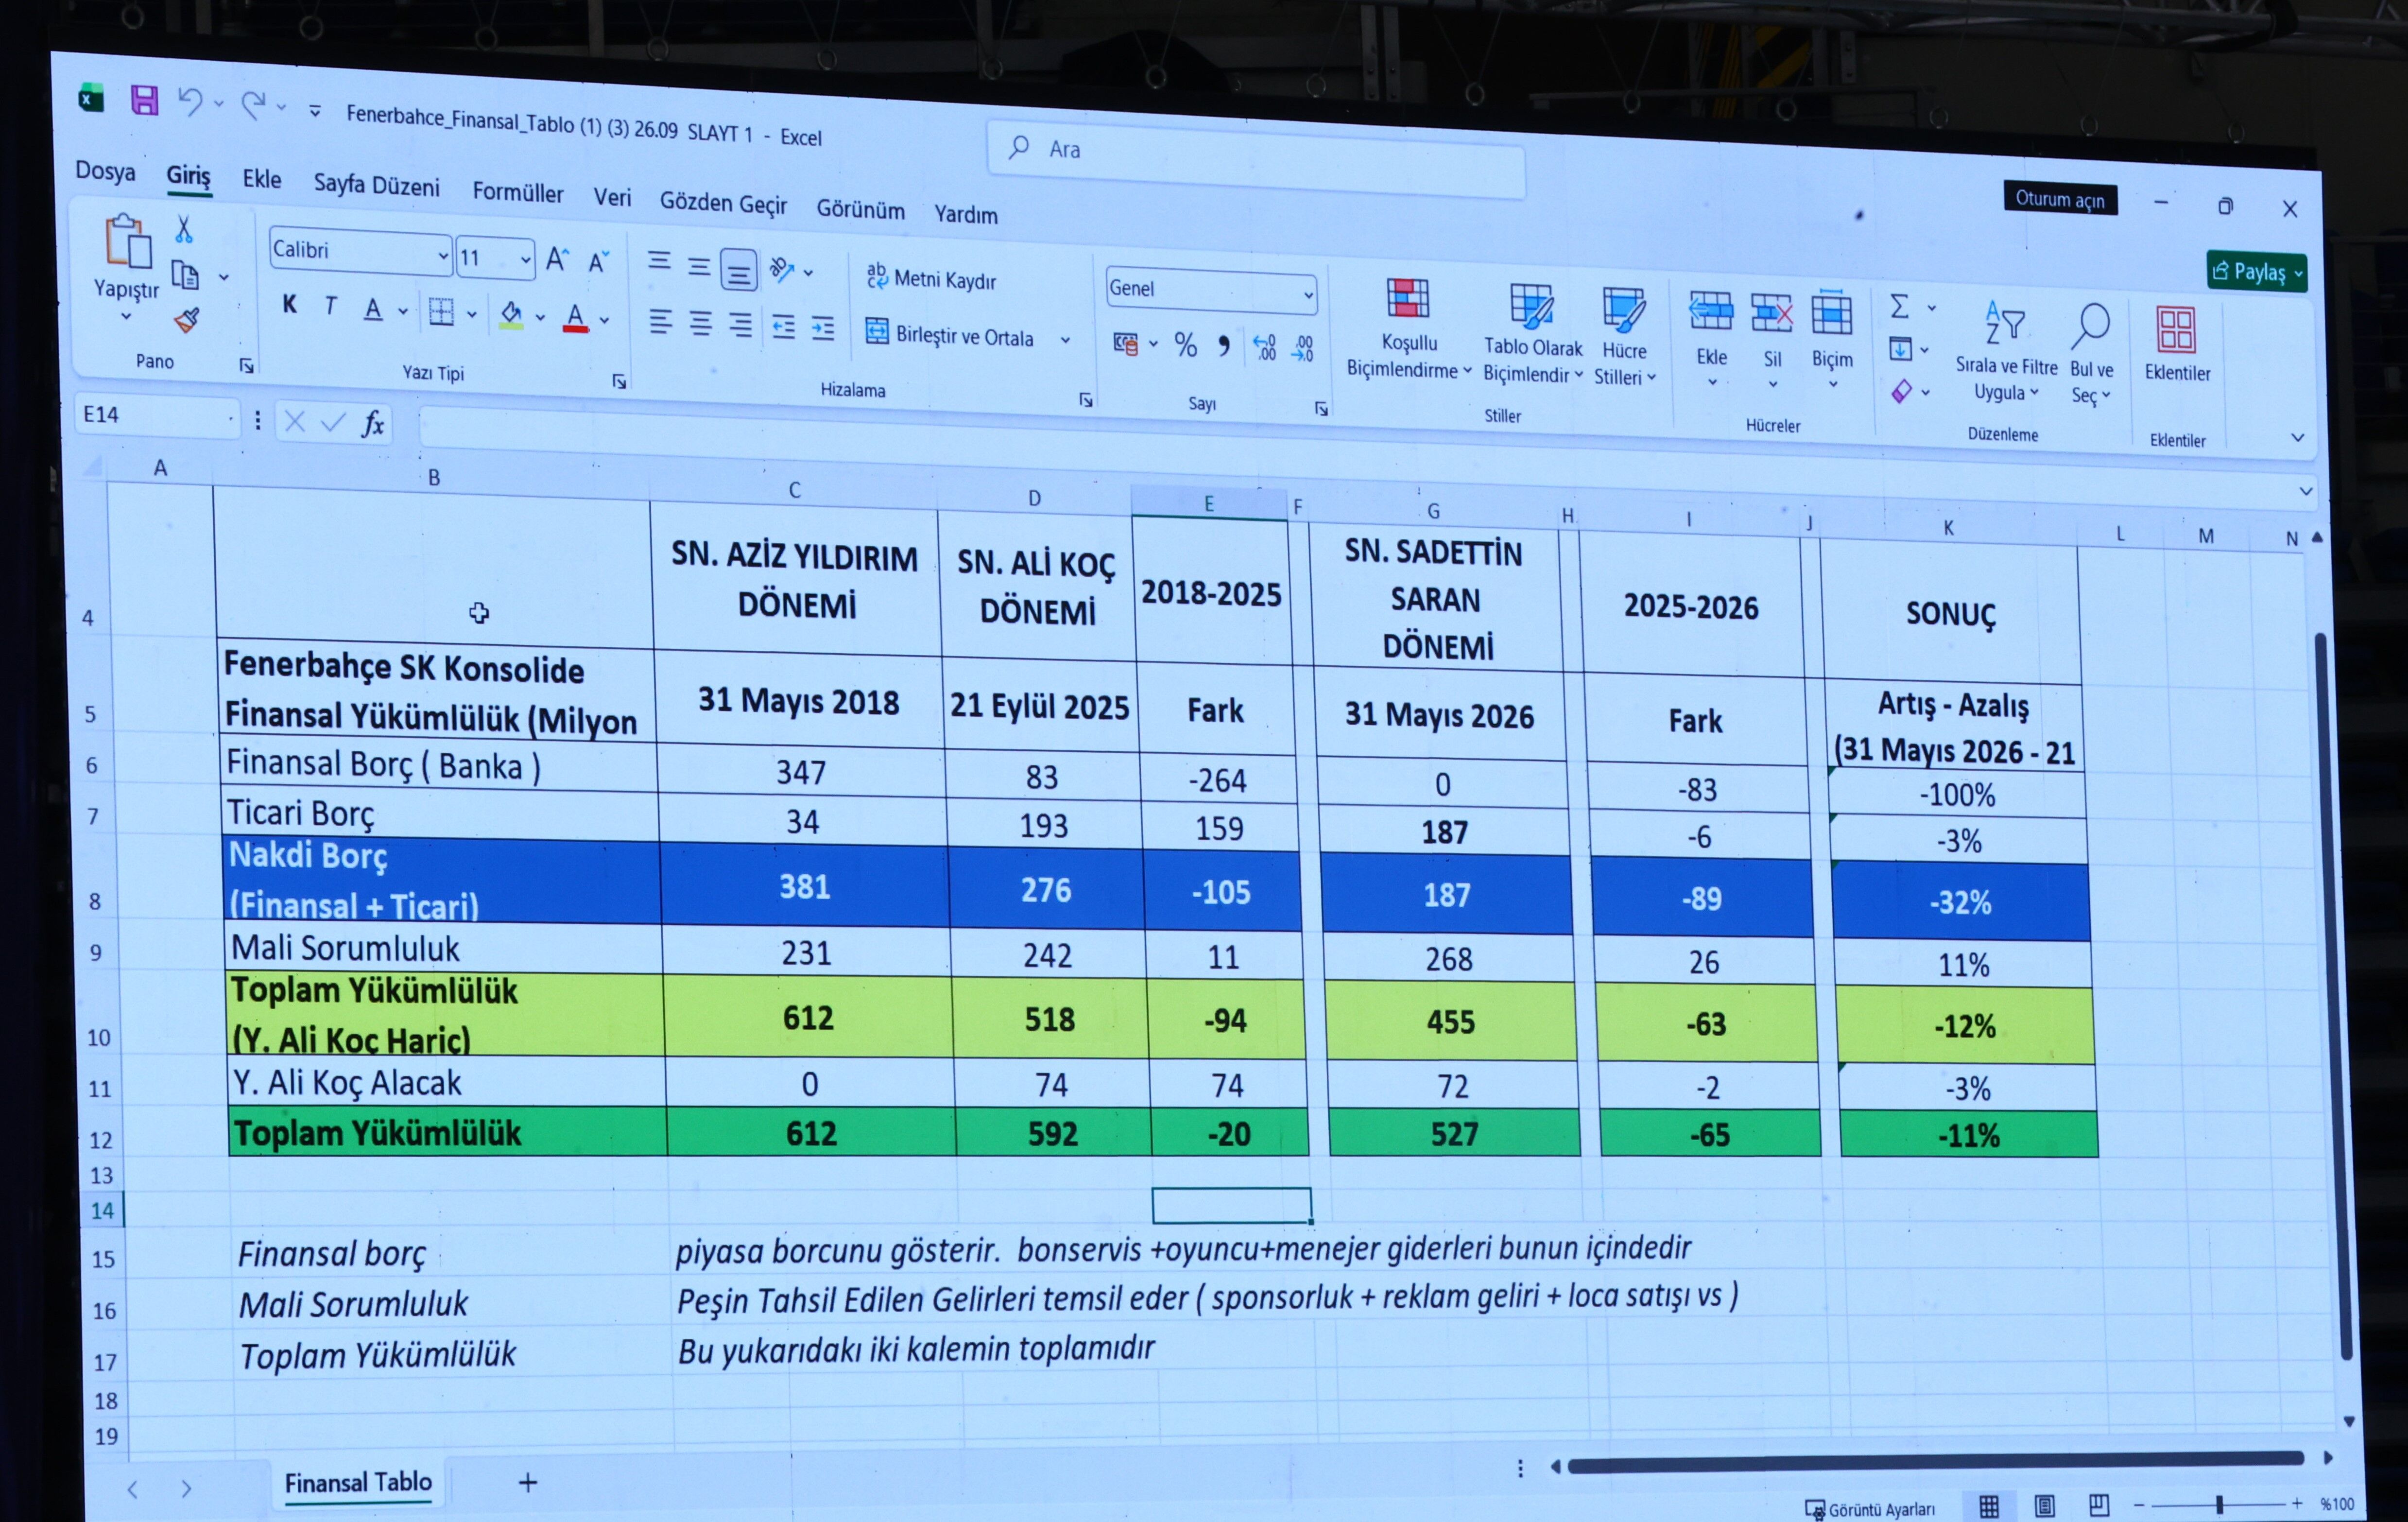Open the Gözden Geçir tab
Image resolution: width=2408 pixels, height=1522 pixels.
click(723, 203)
